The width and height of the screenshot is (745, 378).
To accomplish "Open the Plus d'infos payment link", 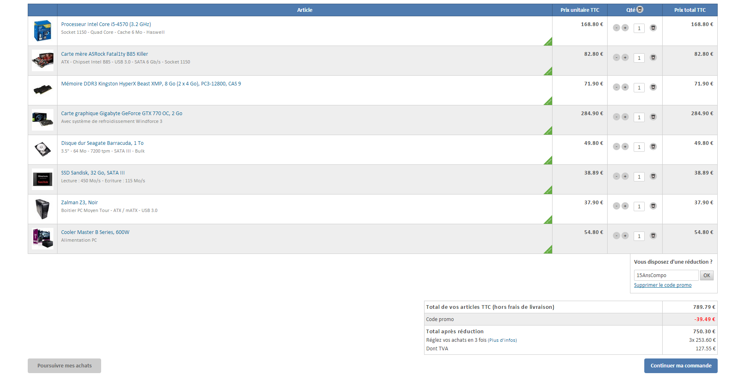I will [x=502, y=340].
